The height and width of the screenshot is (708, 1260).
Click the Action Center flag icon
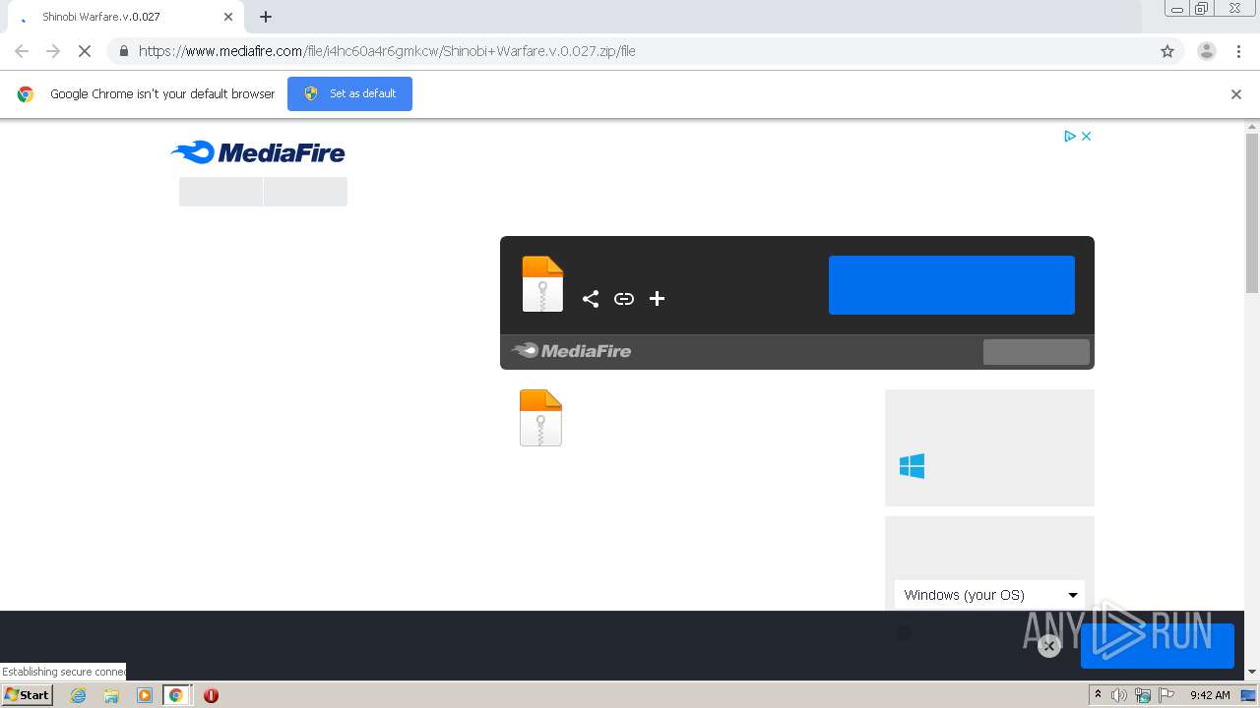[x=1166, y=695]
